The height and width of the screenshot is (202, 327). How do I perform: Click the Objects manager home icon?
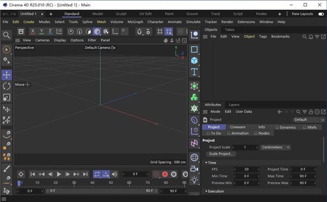[x=311, y=37]
